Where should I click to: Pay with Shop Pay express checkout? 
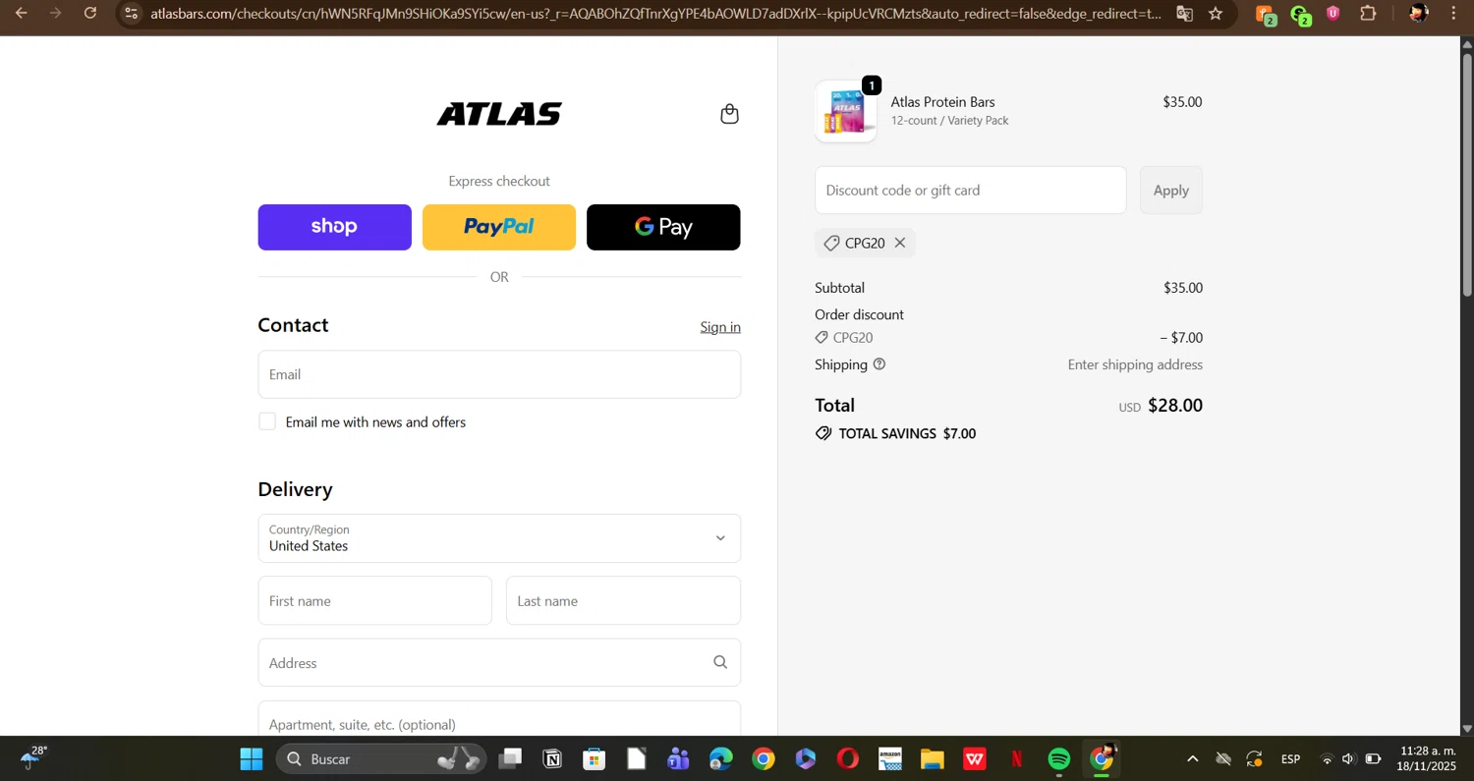pos(334,227)
